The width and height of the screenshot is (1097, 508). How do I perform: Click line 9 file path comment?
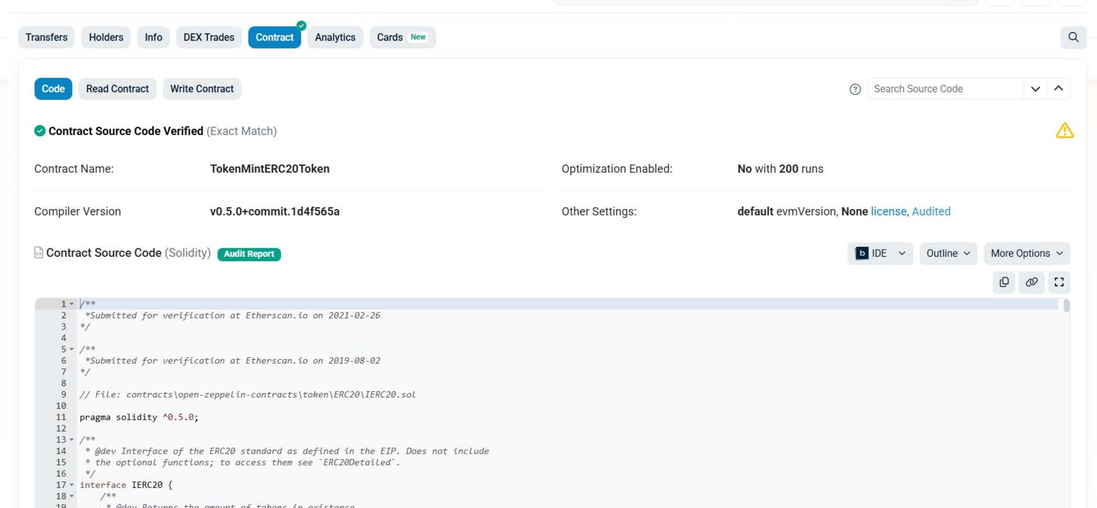247,394
